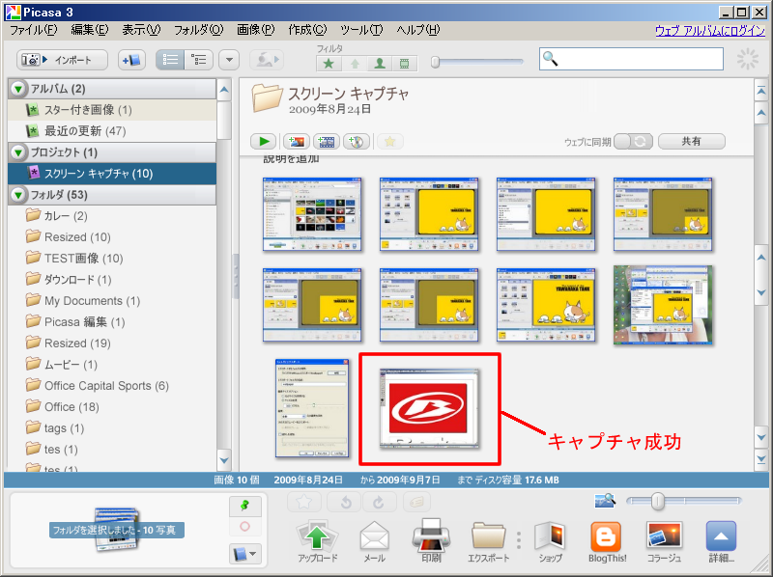773x577 pixels.
Task: Open the フォルダ(O) menu
Action: click(199, 30)
